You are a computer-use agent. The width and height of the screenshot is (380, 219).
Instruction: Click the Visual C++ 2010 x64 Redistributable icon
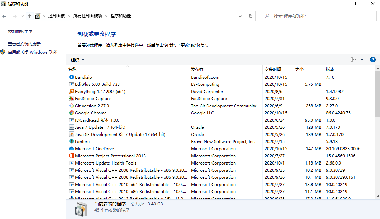72,184
